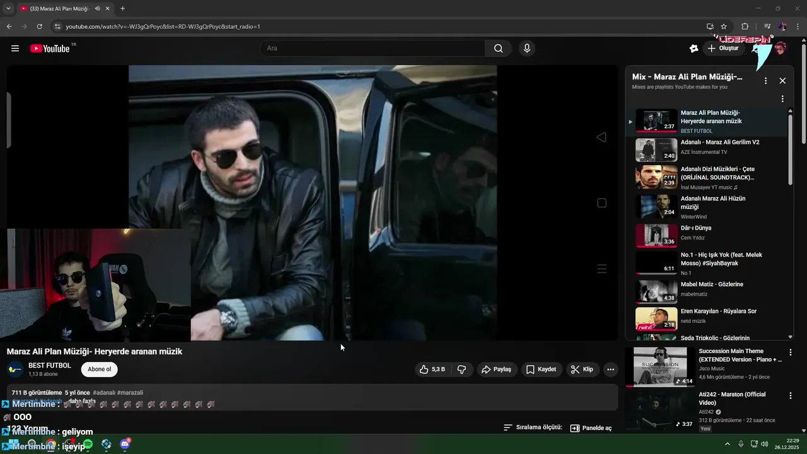Reload the page with the refresh icon
The image size is (807, 454).
39,26
